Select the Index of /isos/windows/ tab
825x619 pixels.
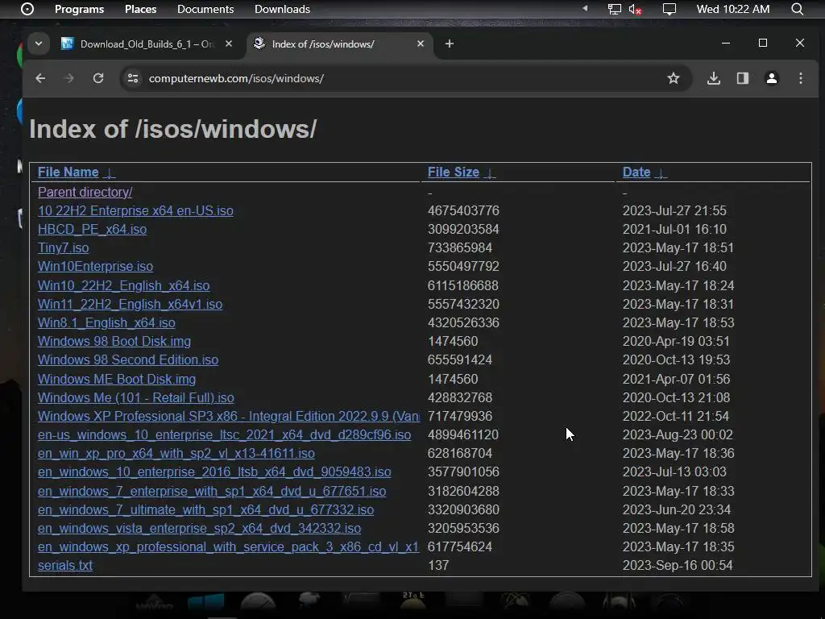click(x=339, y=44)
